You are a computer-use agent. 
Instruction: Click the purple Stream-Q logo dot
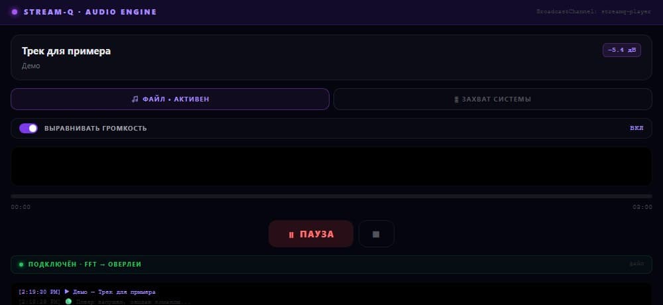tap(15, 12)
